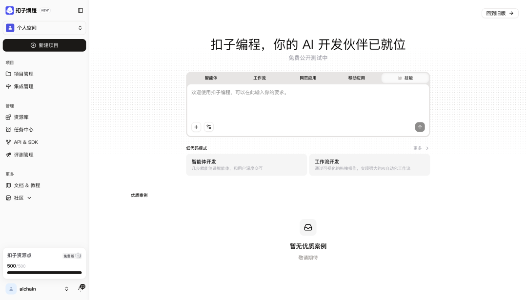Viewport: 527px width, 300px height.
Task: Open the 智能体开发 card
Action: 246,164
